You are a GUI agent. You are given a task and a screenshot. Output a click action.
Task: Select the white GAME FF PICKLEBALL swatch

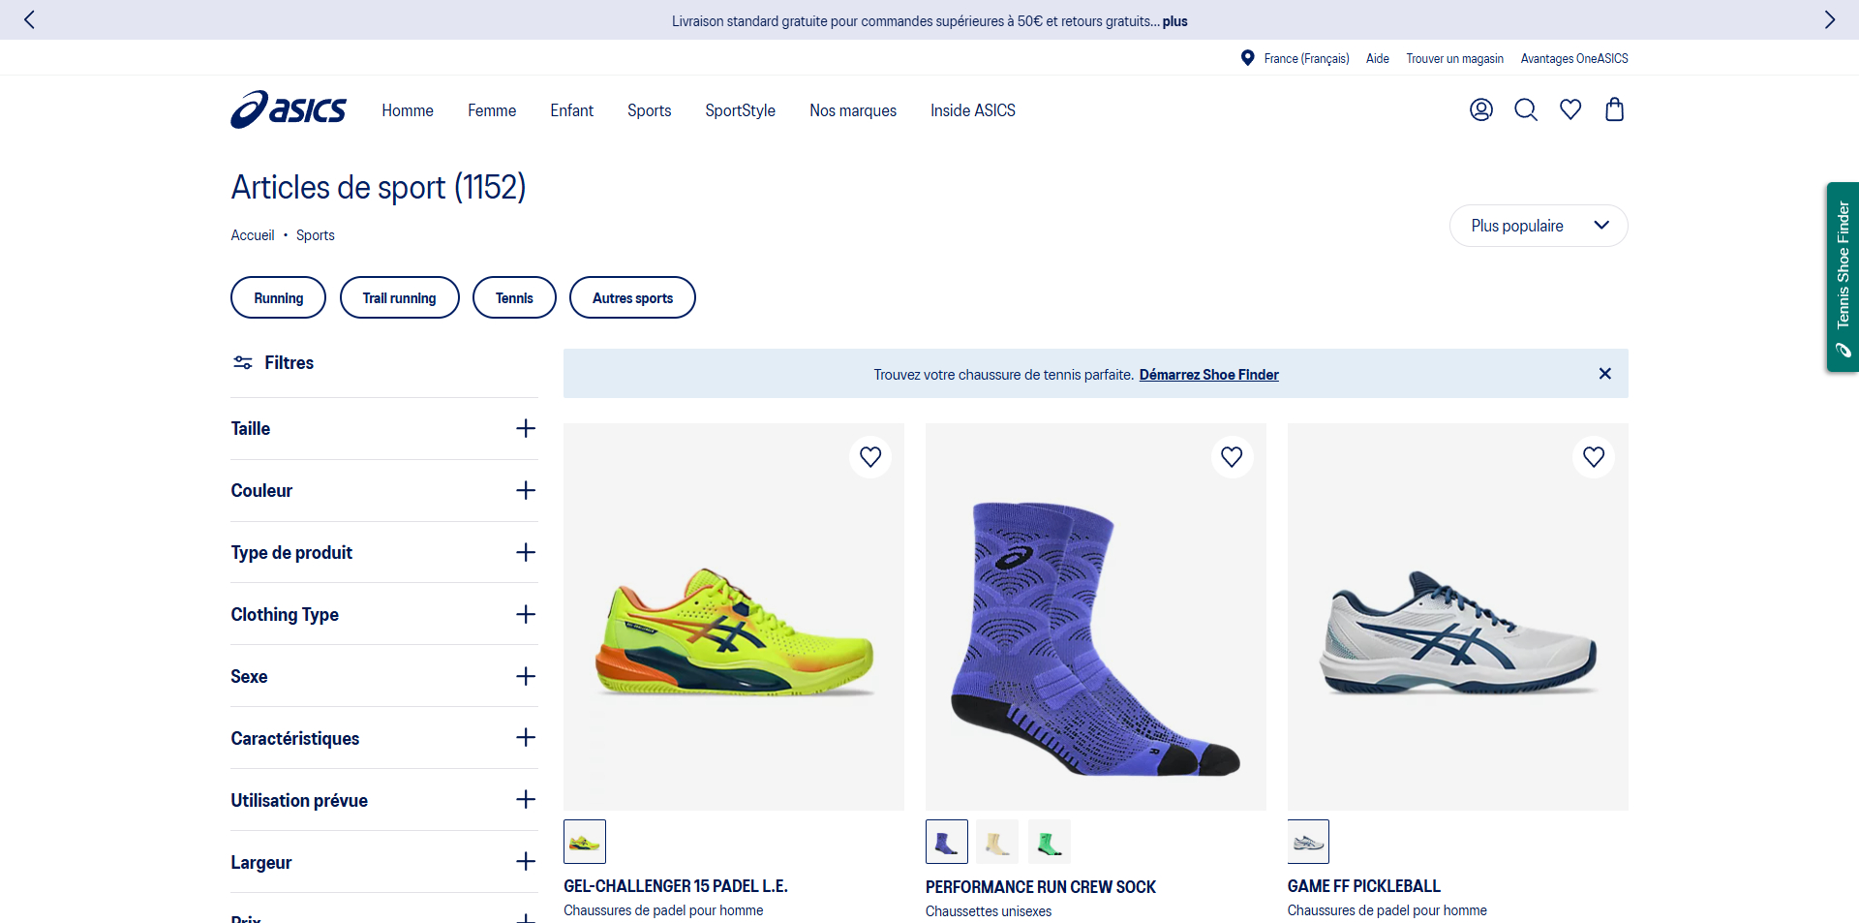1308,842
